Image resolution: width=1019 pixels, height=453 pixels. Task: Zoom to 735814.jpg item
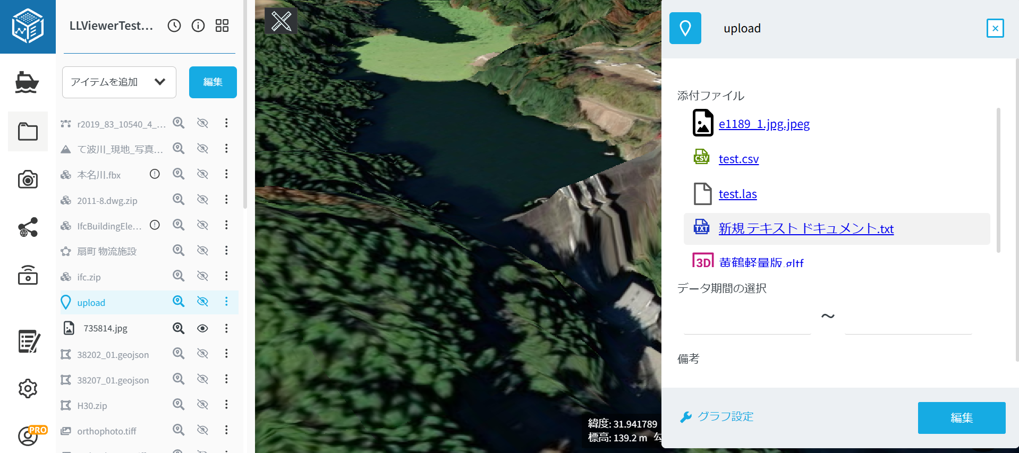coord(179,328)
